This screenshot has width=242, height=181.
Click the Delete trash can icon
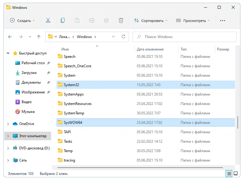tap(121, 20)
